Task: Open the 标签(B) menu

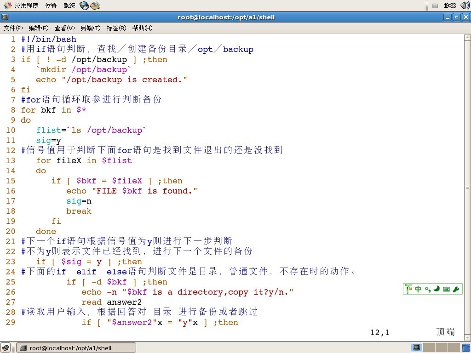Action: [x=116, y=28]
